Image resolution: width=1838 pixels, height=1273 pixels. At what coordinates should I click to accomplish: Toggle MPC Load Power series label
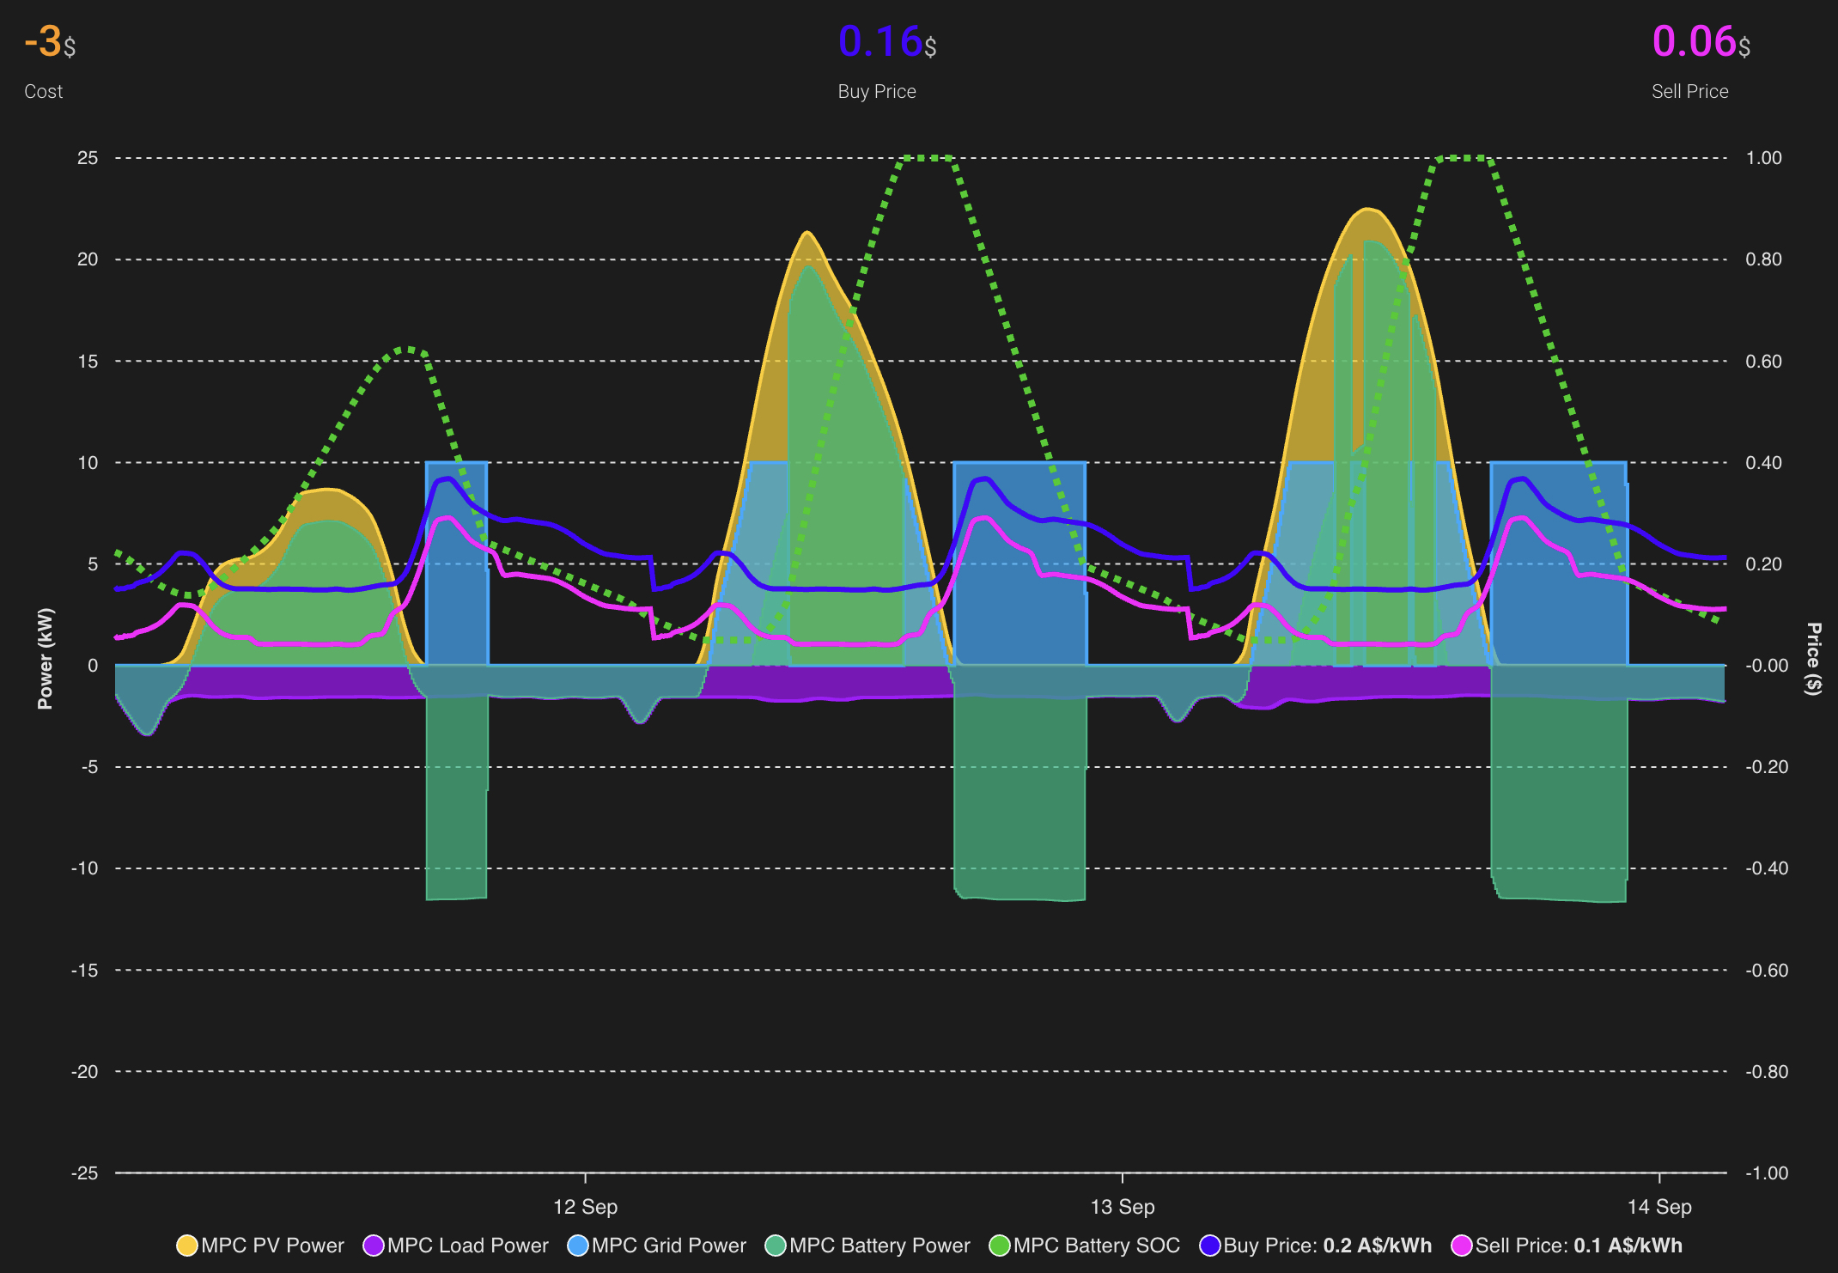[467, 1246]
